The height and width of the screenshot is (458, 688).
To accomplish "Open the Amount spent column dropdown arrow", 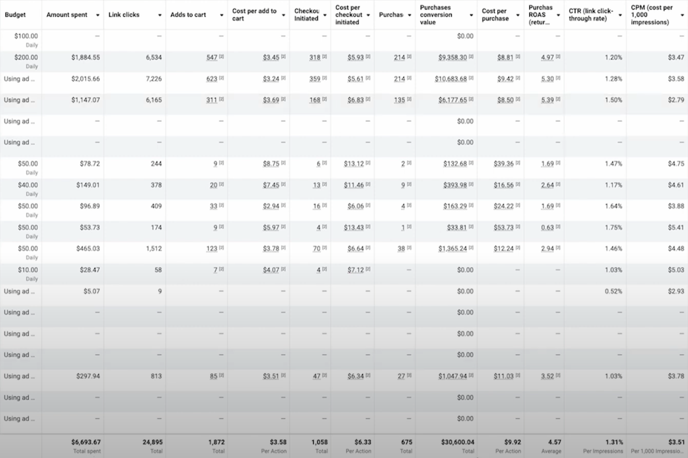I will [97, 15].
